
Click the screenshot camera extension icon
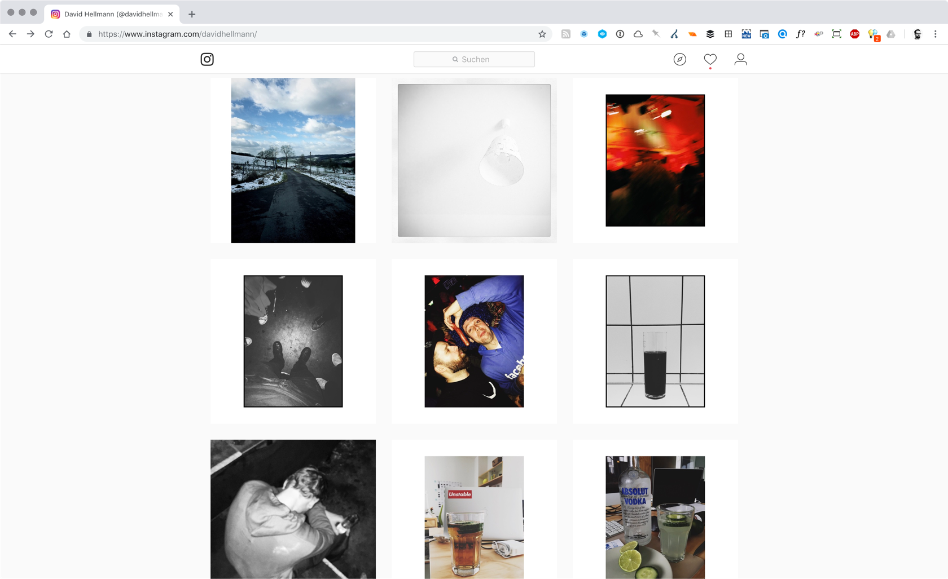(765, 34)
